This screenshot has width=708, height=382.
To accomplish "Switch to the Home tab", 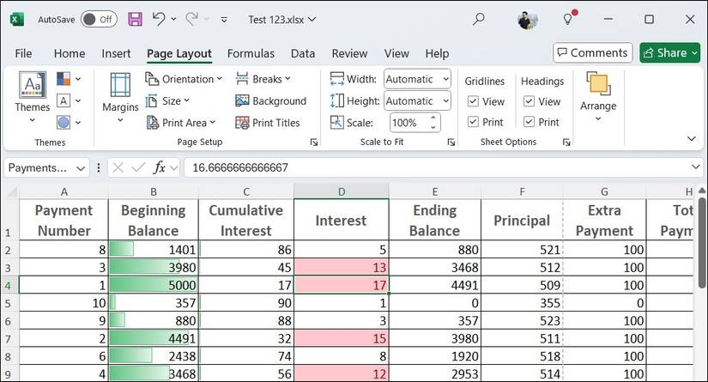I will (70, 53).
